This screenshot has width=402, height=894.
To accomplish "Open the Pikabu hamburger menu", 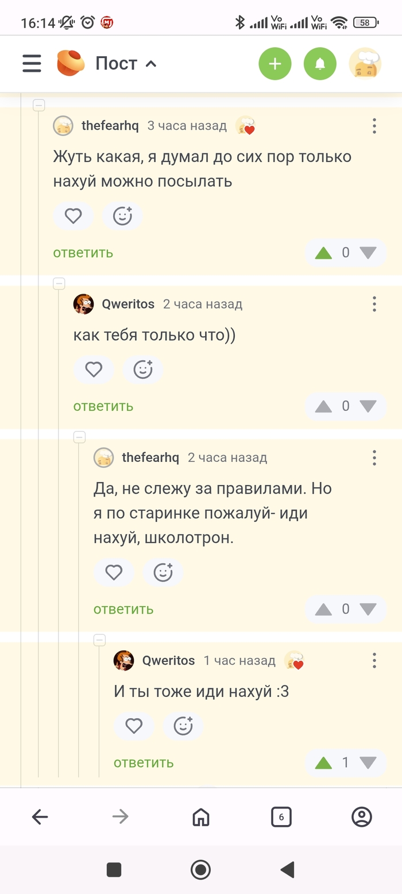I will [32, 63].
